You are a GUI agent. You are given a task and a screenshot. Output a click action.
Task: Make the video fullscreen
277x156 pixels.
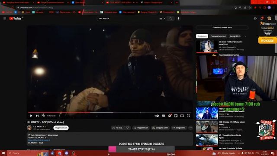coord(188,116)
